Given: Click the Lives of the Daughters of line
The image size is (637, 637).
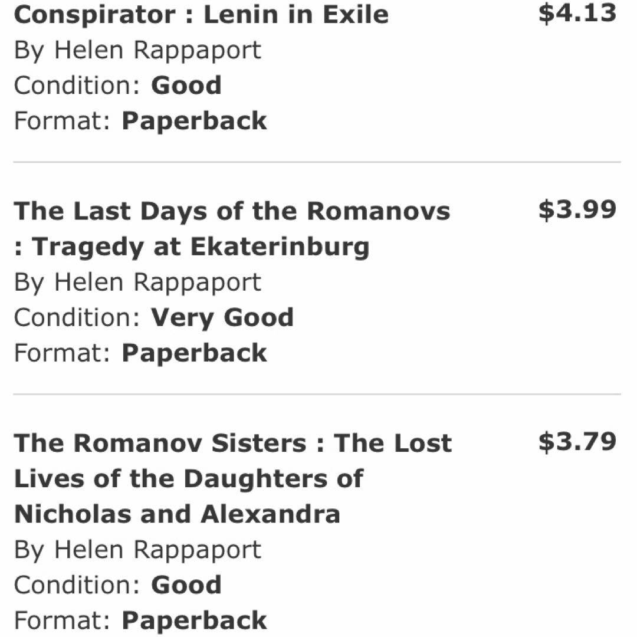Looking at the screenshot, I should [188, 479].
